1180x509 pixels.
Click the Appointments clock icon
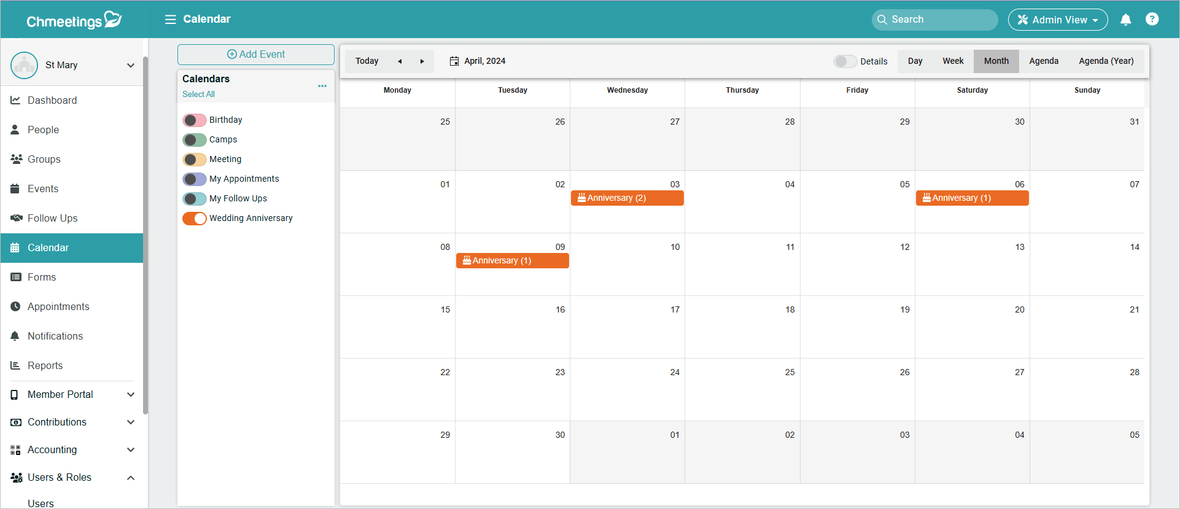(15, 306)
